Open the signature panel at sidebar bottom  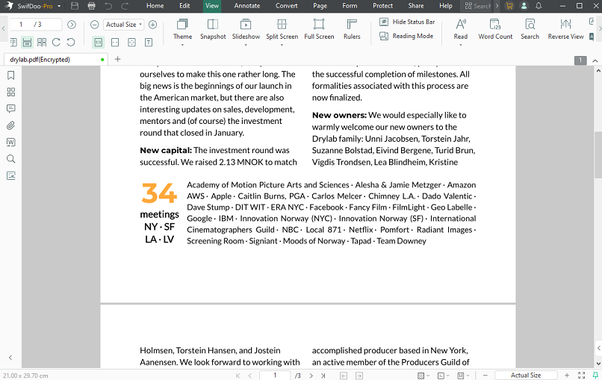[x=10, y=175]
